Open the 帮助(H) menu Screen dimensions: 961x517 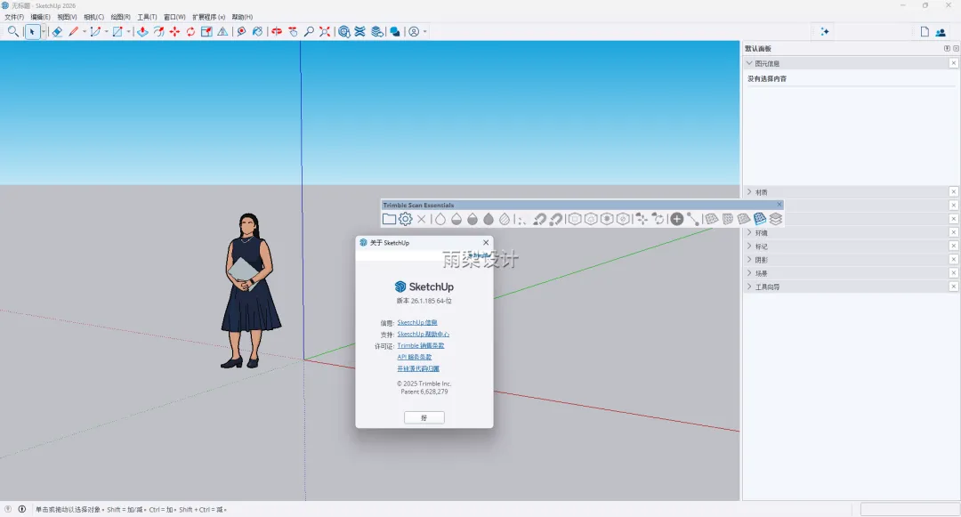(242, 17)
